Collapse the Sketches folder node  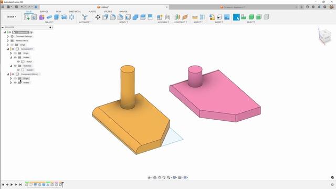(11, 66)
